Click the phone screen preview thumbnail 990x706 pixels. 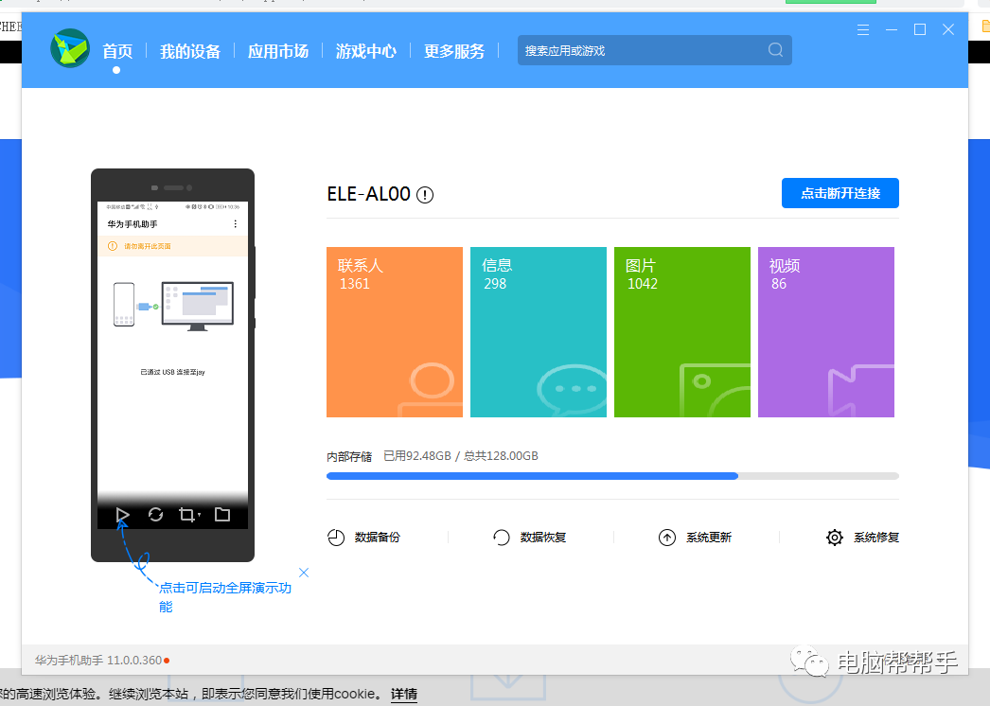coord(172,365)
